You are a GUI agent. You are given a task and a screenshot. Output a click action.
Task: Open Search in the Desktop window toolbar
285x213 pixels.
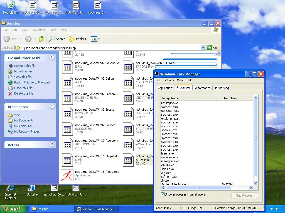pyautogui.click(x=57, y=39)
